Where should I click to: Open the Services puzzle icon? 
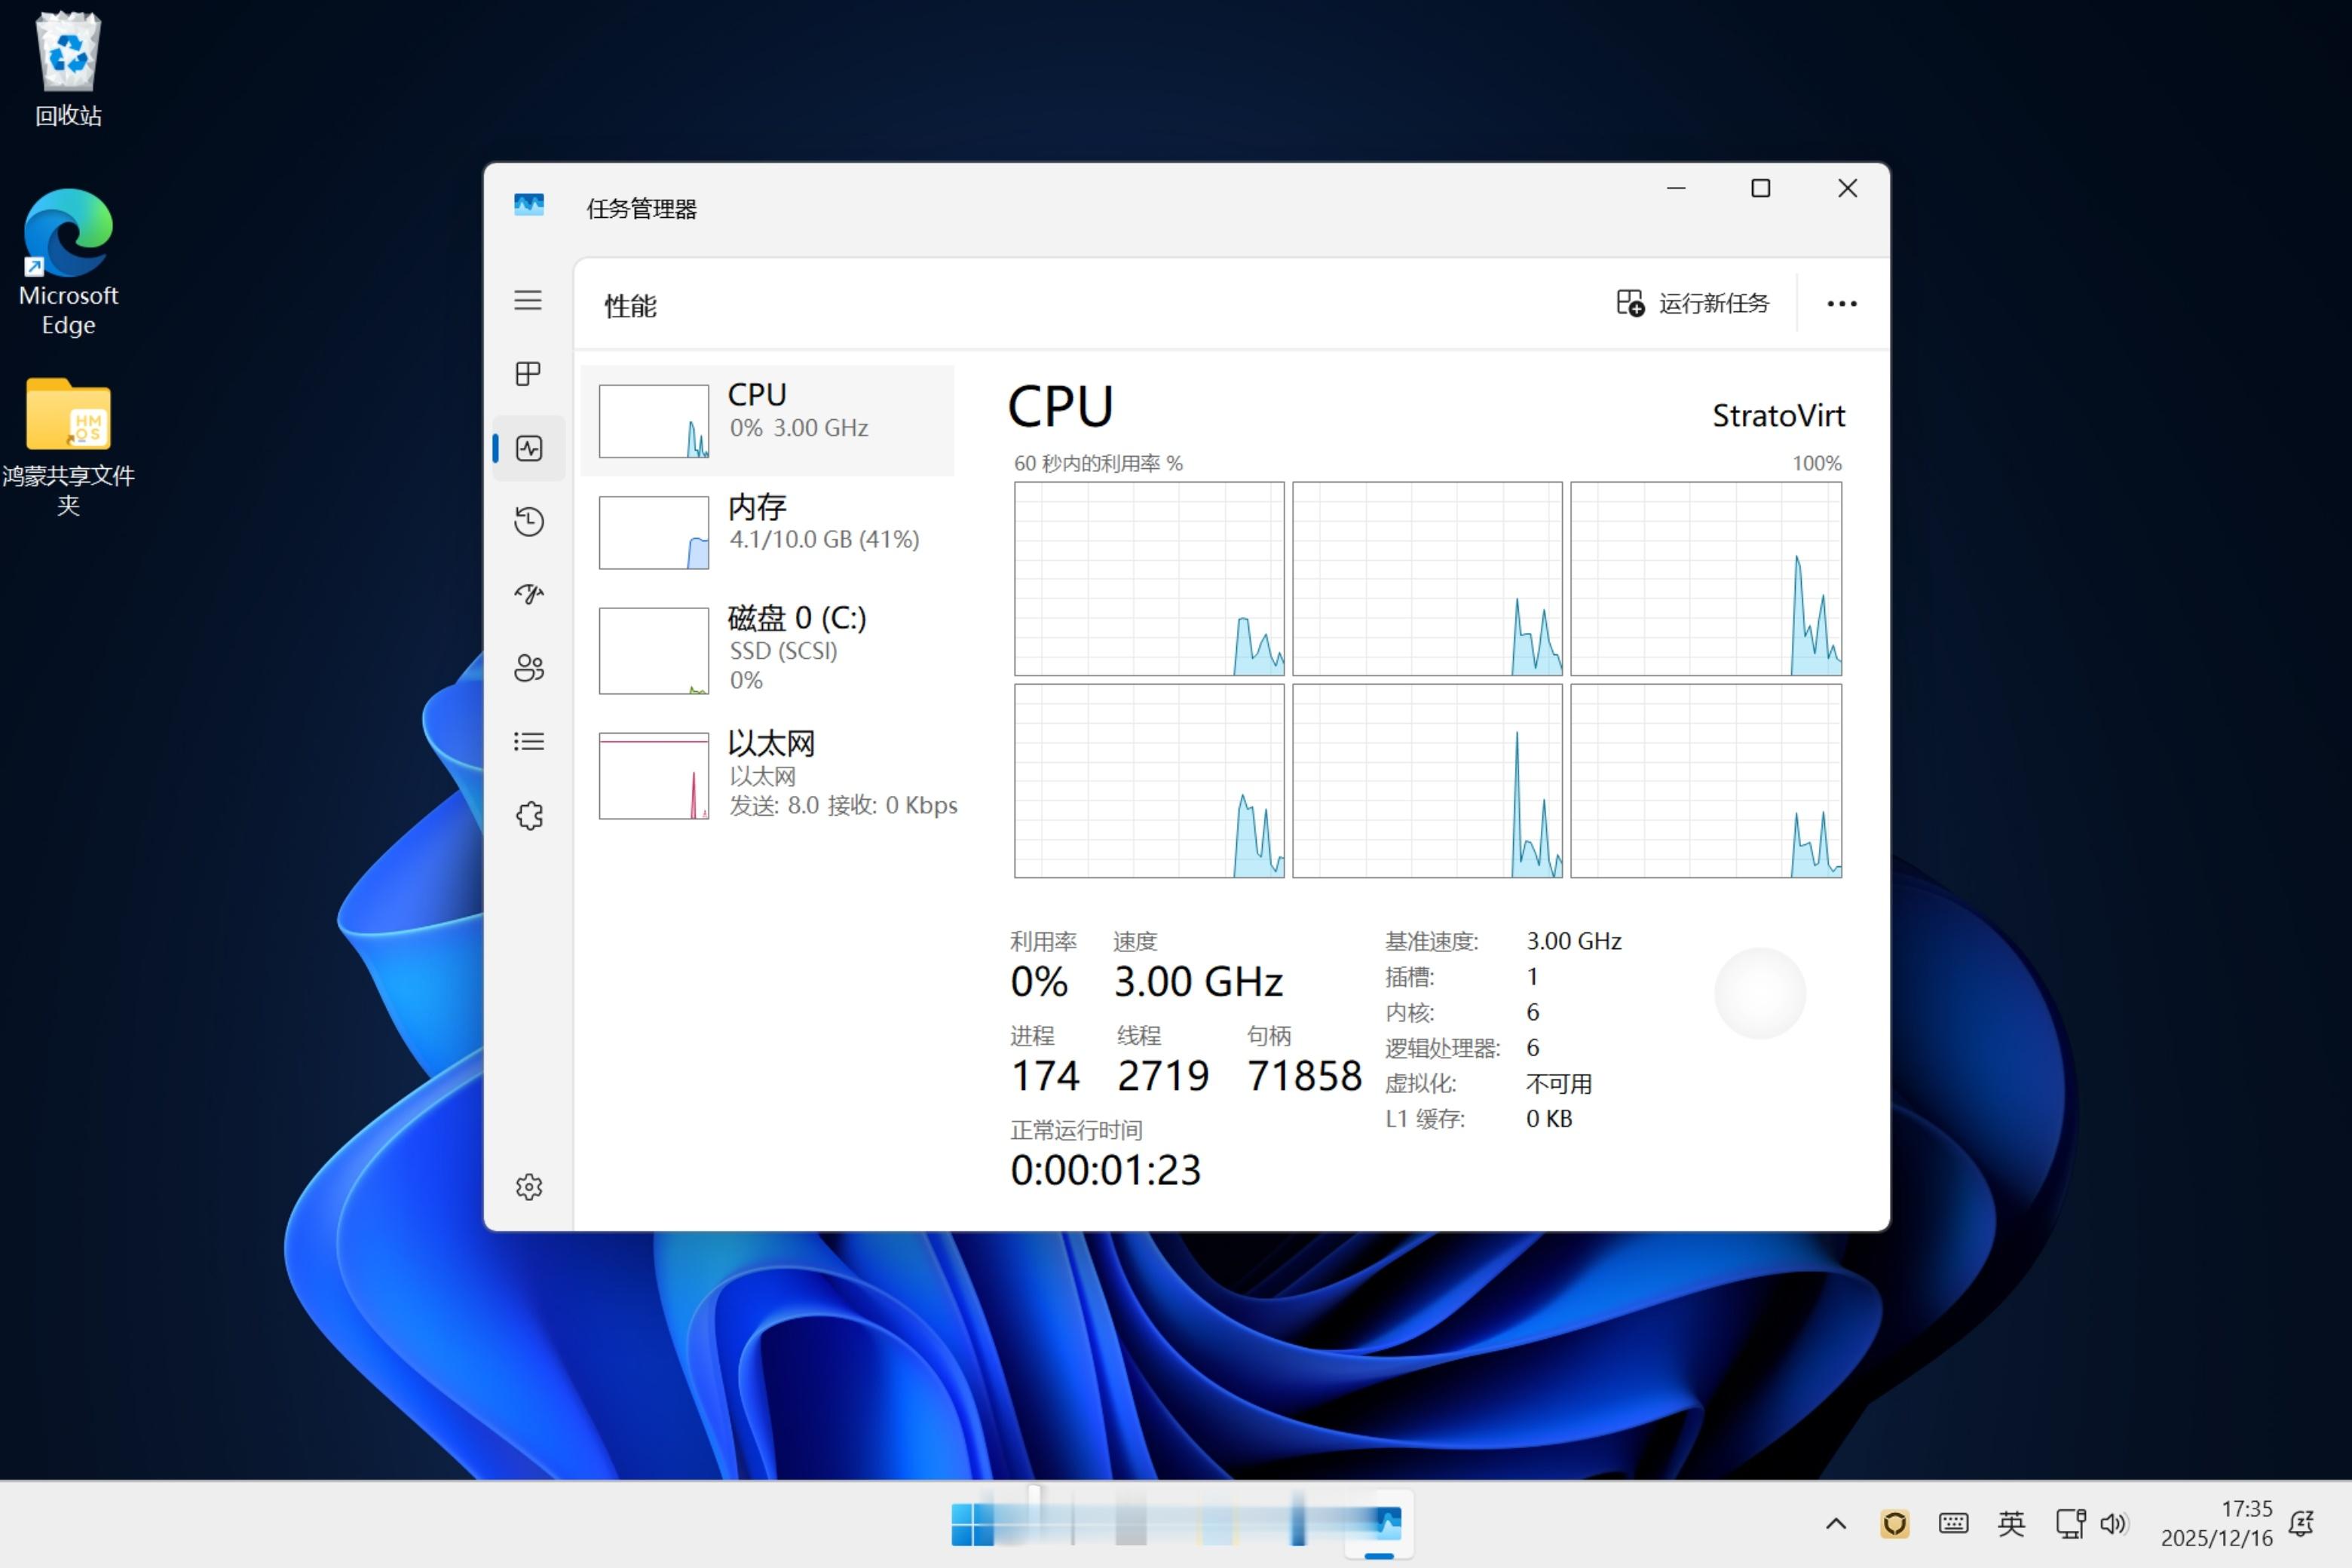point(528,815)
